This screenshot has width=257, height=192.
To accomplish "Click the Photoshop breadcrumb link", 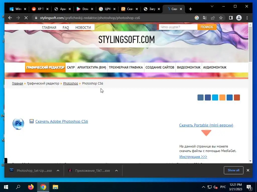I will 71,83.
